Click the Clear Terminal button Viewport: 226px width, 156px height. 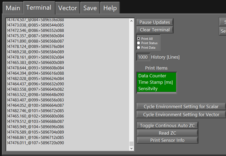(155, 30)
